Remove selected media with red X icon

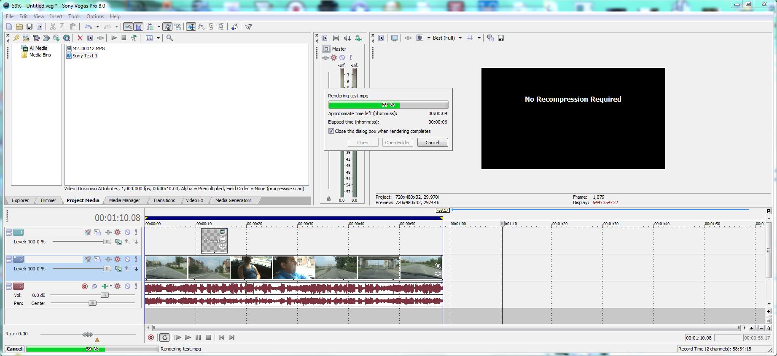[80, 38]
